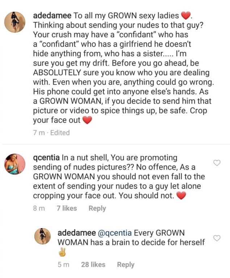
Task: Like adedamee's reply with the heart icon
Action: [217, 238]
